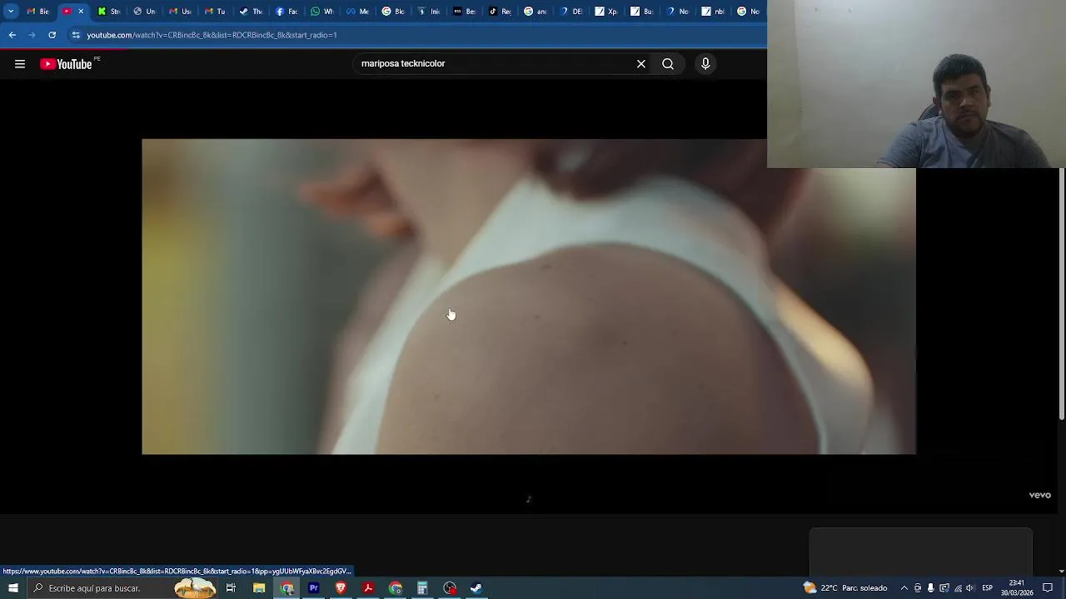This screenshot has height=599, width=1066.
Task: Switch to the 'Xp' tab
Action: pyautogui.click(x=606, y=12)
